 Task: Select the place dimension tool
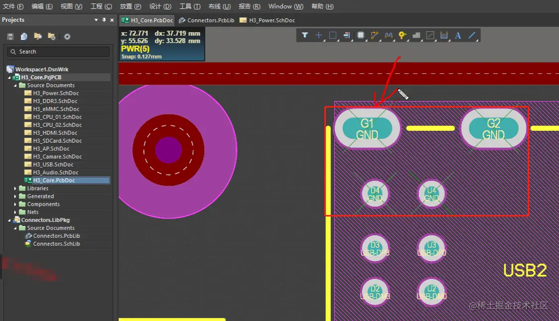(x=444, y=35)
